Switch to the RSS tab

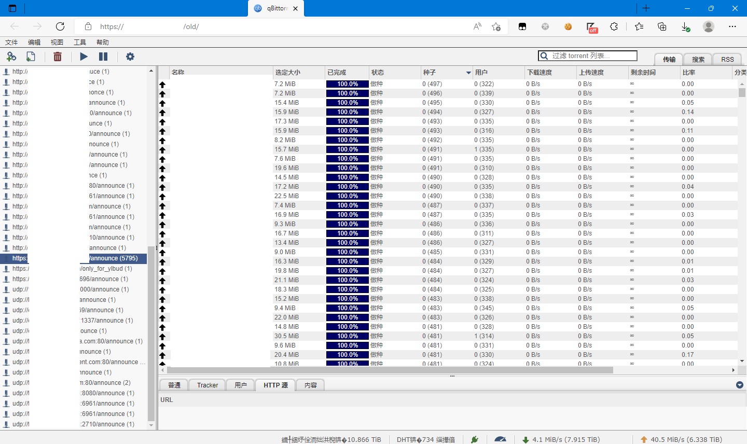click(x=727, y=59)
